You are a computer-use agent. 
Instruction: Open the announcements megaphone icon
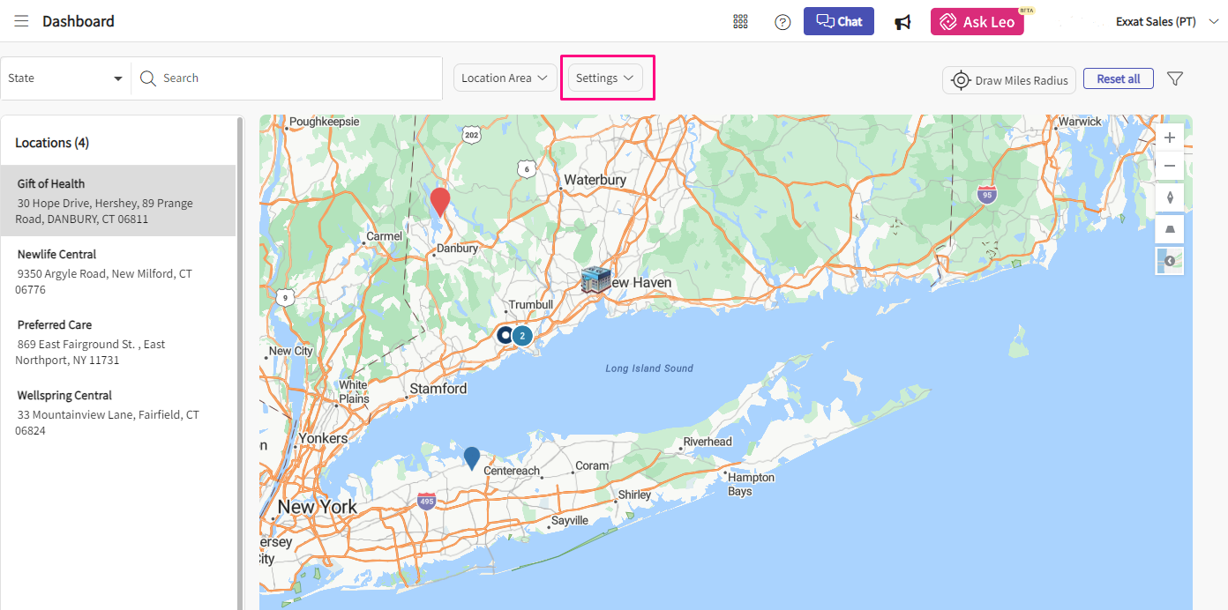tap(902, 22)
